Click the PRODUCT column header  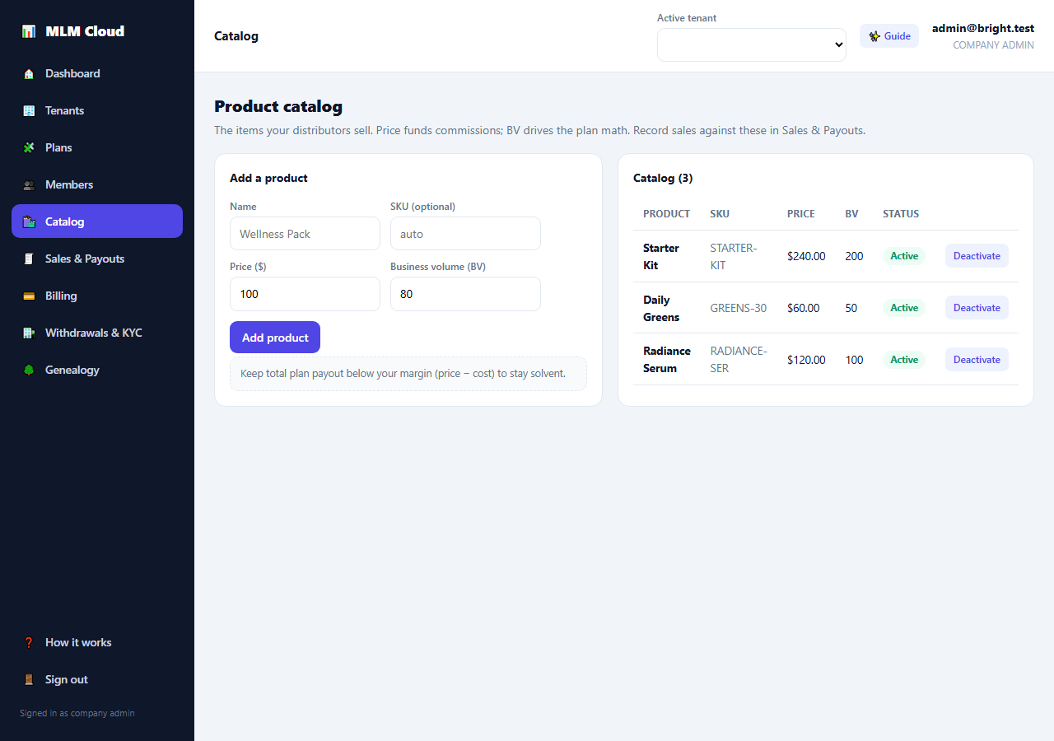point(666,214)
